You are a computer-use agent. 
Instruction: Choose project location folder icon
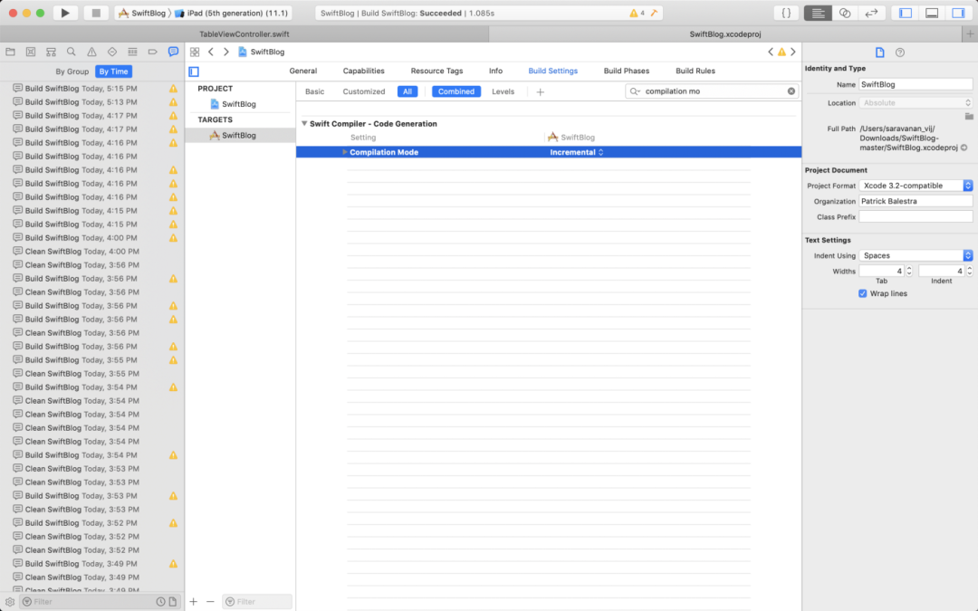[x=969, y=116]
